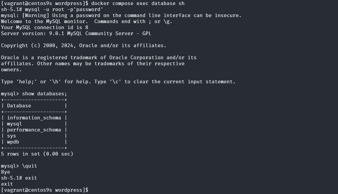The width and height of the screenshot is (338, 194).
Task: Click the 'Bye' output line
Action: (x=5, y=172)
